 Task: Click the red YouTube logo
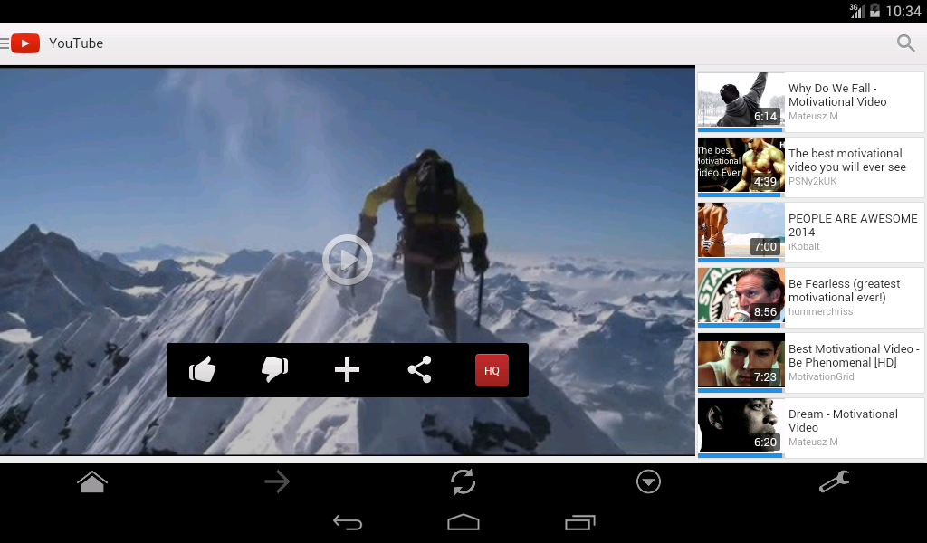click(x=25, y=43)
